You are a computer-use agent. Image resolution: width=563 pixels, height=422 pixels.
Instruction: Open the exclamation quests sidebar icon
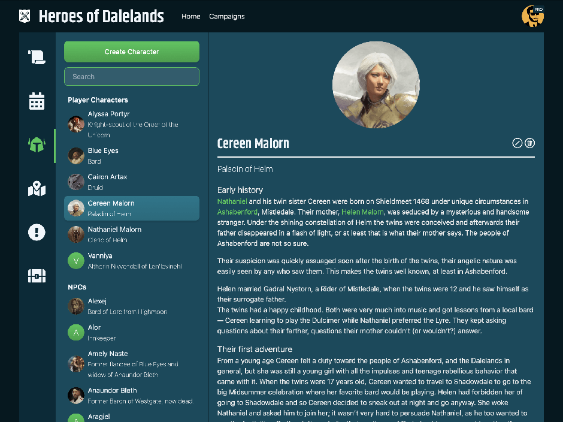click(37, 232)
